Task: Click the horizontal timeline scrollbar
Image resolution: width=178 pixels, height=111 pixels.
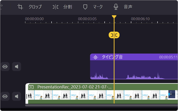Action: (x=101, y=105)
